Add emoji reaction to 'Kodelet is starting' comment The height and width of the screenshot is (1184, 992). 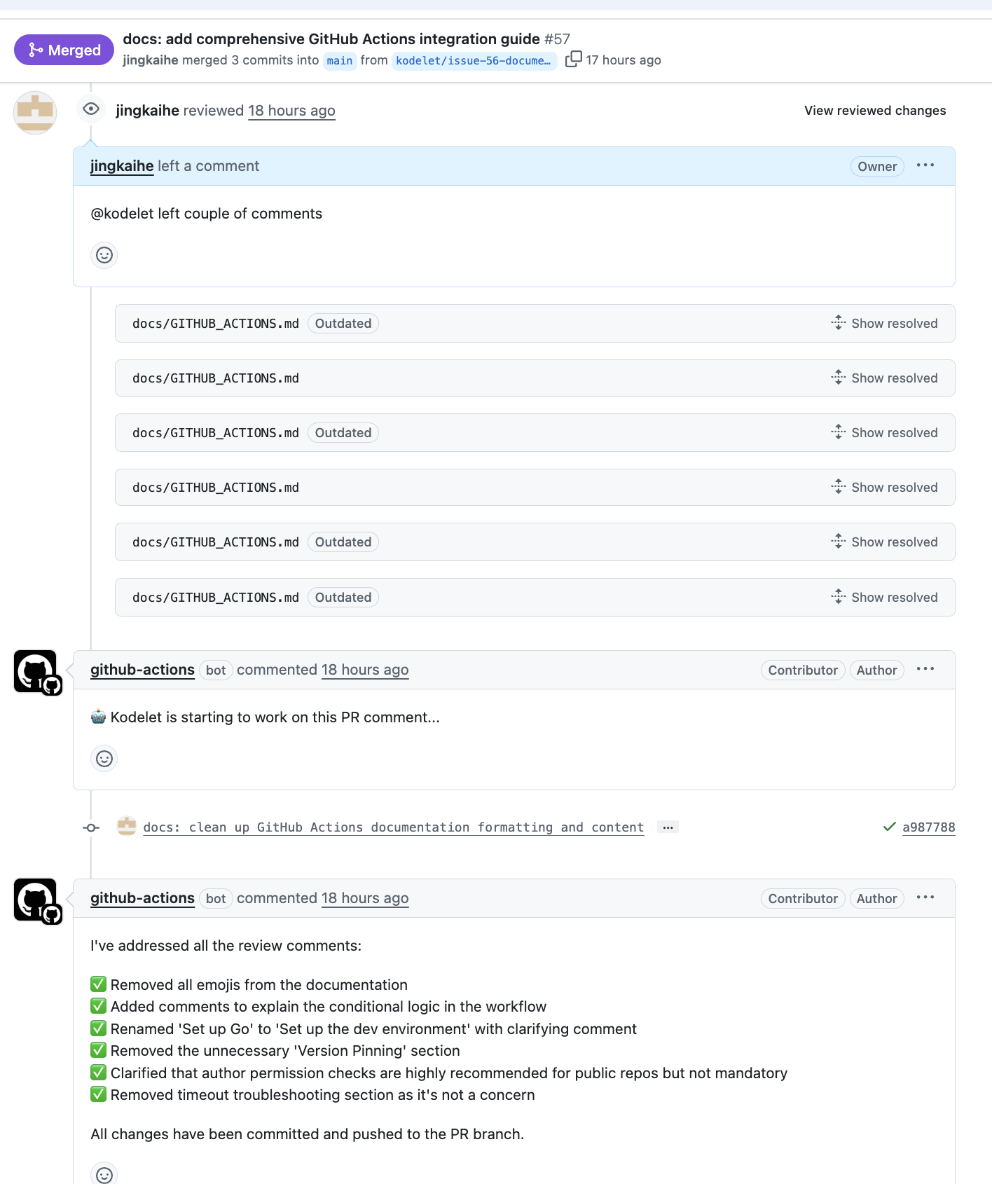click(x=104, y=759)
